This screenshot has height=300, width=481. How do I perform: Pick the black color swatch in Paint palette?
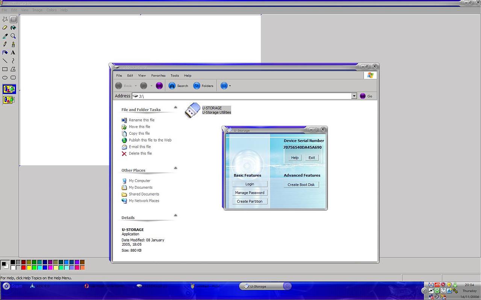pos(13,262)
